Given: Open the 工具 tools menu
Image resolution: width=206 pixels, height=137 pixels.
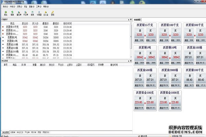Looking at the screenshot, I should 39,7.
